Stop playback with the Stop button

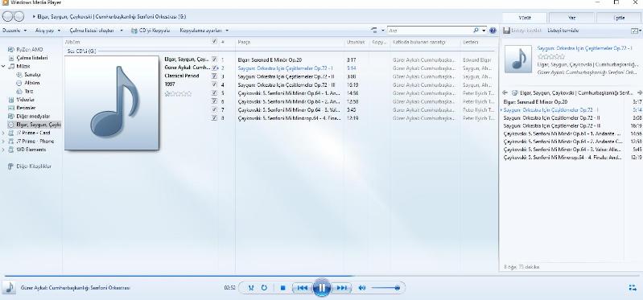click(282, 288)
